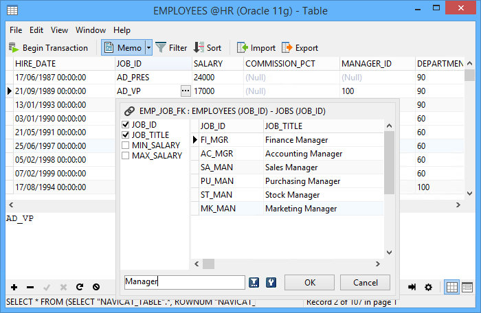Uncheck the JOB_TITLE column checkbox
This screenshot has height=313, width=481.
(x=126, y=135)
